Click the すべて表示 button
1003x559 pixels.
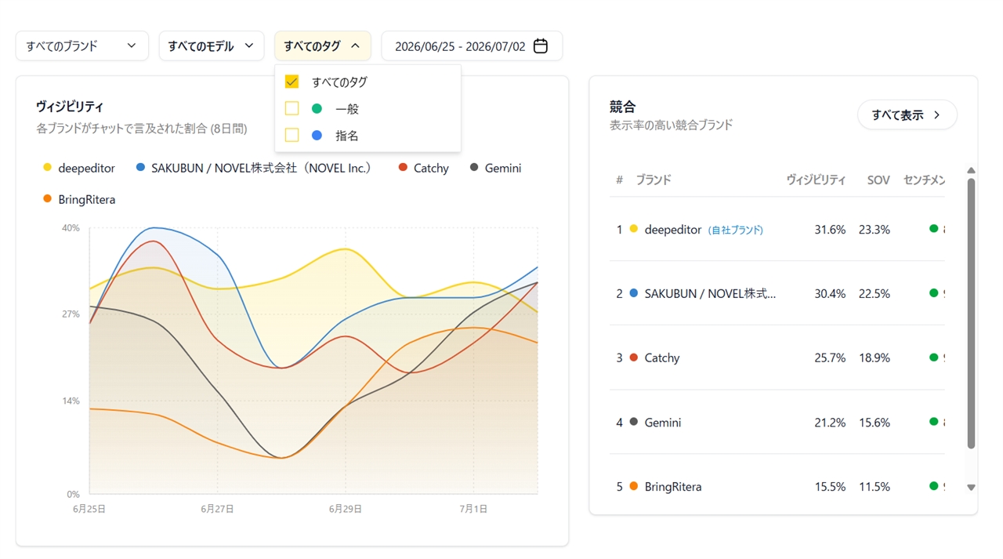tap(907, 115)
